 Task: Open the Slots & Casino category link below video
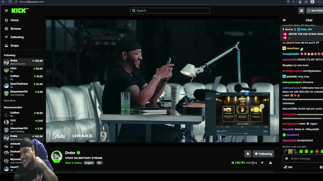pyautogui.click(x=73, y=163)
